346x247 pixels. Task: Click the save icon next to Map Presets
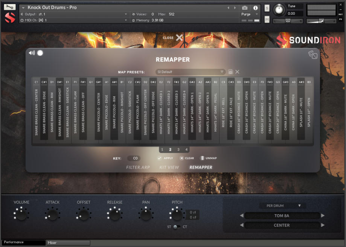click(230, 72)
